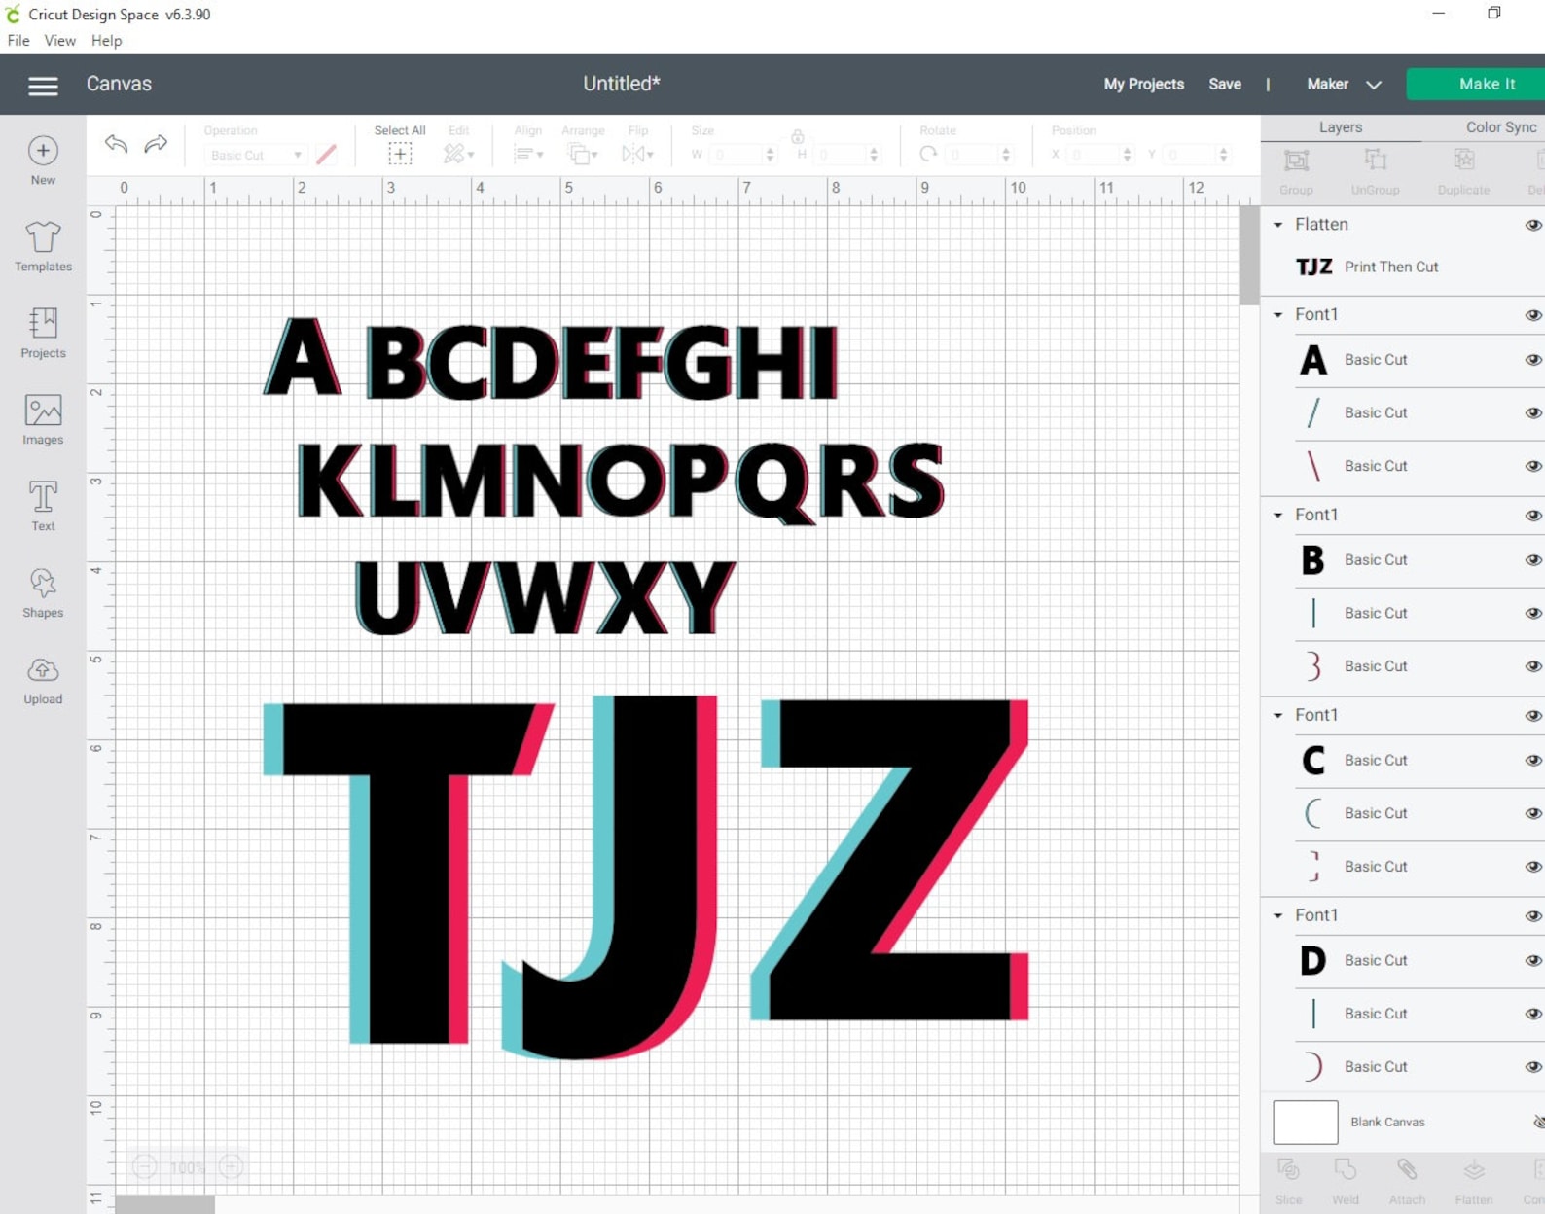Toggle visibility of Font1 group containing A
Image resolution: width=1545 pixels, height=1214 pixels.
click(x=1533, y=315)
